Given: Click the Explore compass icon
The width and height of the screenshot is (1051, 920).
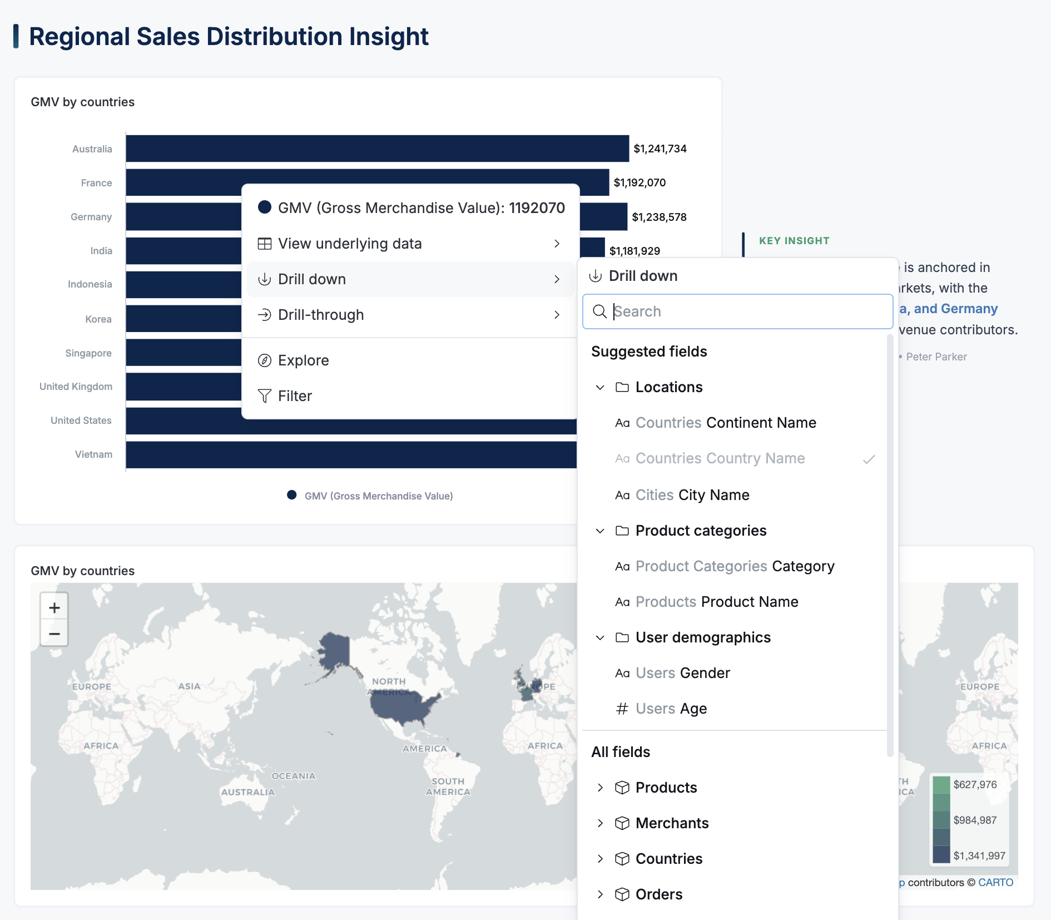Looking at the screenshot, I should point(265,360).
